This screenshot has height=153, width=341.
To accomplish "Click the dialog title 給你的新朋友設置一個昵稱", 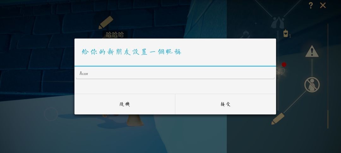I will (x=132, y=52).
